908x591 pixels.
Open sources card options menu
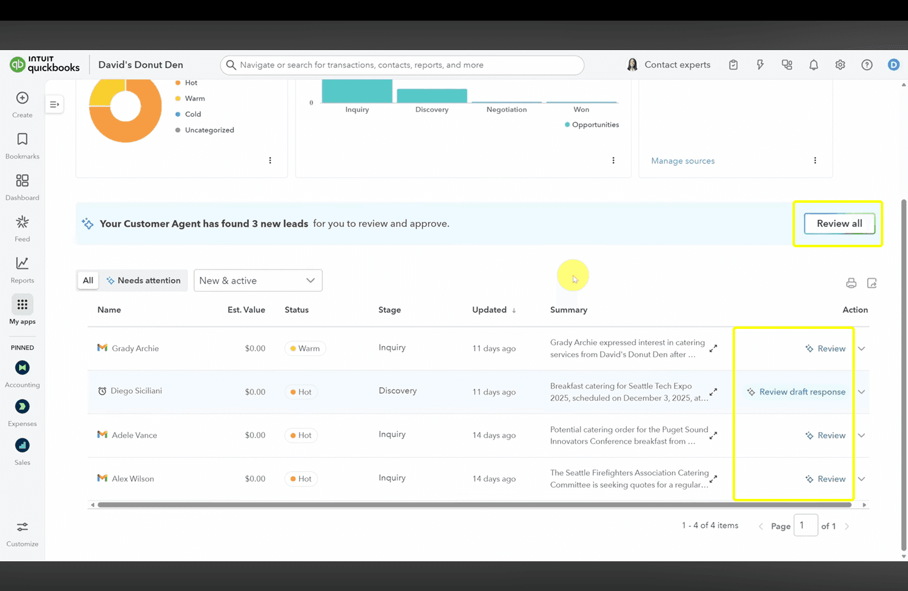coord(815,160)
